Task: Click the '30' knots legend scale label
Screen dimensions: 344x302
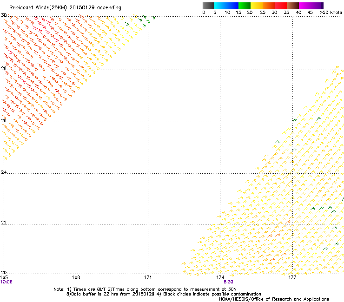Action: [274, 13]
